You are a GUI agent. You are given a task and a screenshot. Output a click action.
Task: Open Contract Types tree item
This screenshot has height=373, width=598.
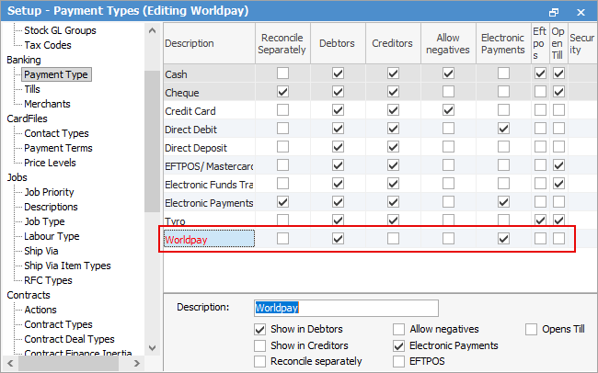click(58, 324)
